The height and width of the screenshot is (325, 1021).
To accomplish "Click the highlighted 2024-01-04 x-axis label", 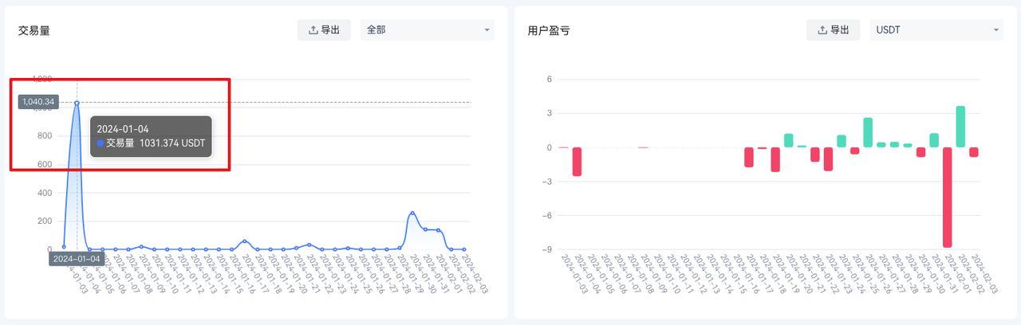I will click(77, 259).
